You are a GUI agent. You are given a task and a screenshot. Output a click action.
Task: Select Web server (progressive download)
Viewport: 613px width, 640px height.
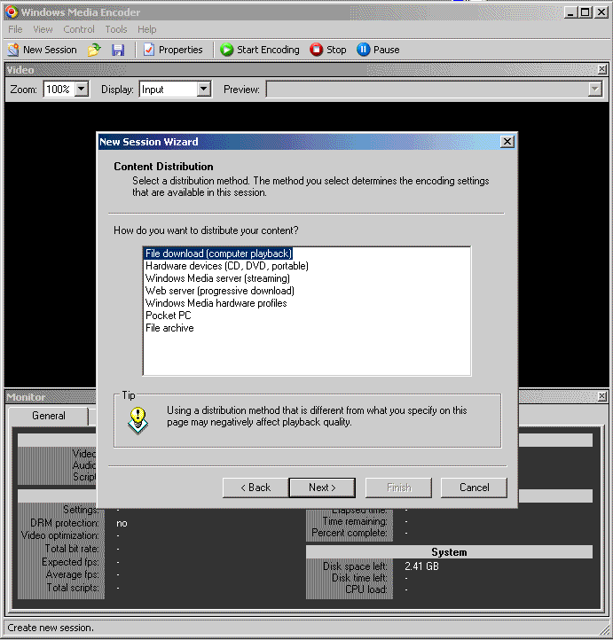220,291
